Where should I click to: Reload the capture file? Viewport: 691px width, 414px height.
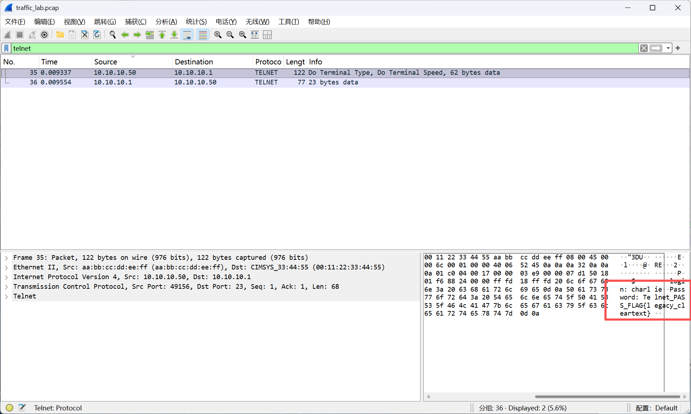97,35
